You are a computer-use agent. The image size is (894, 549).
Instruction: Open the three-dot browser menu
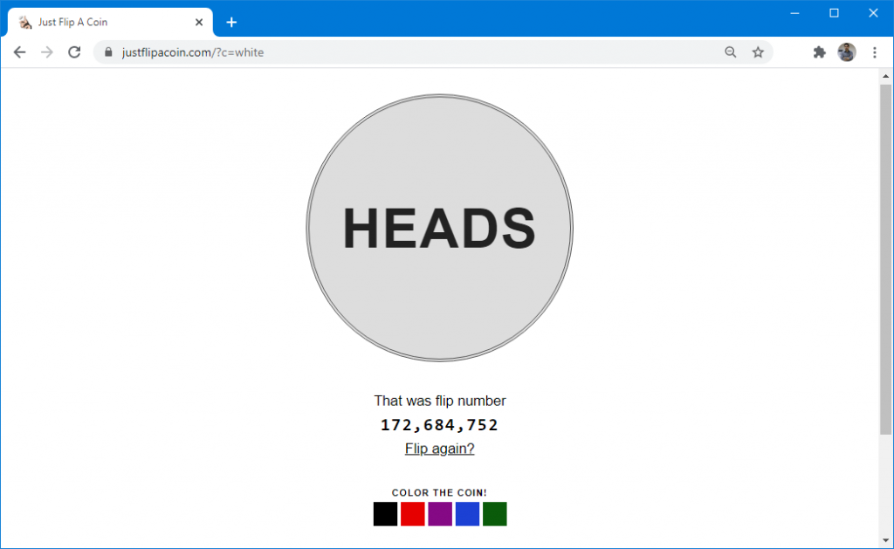875,52
